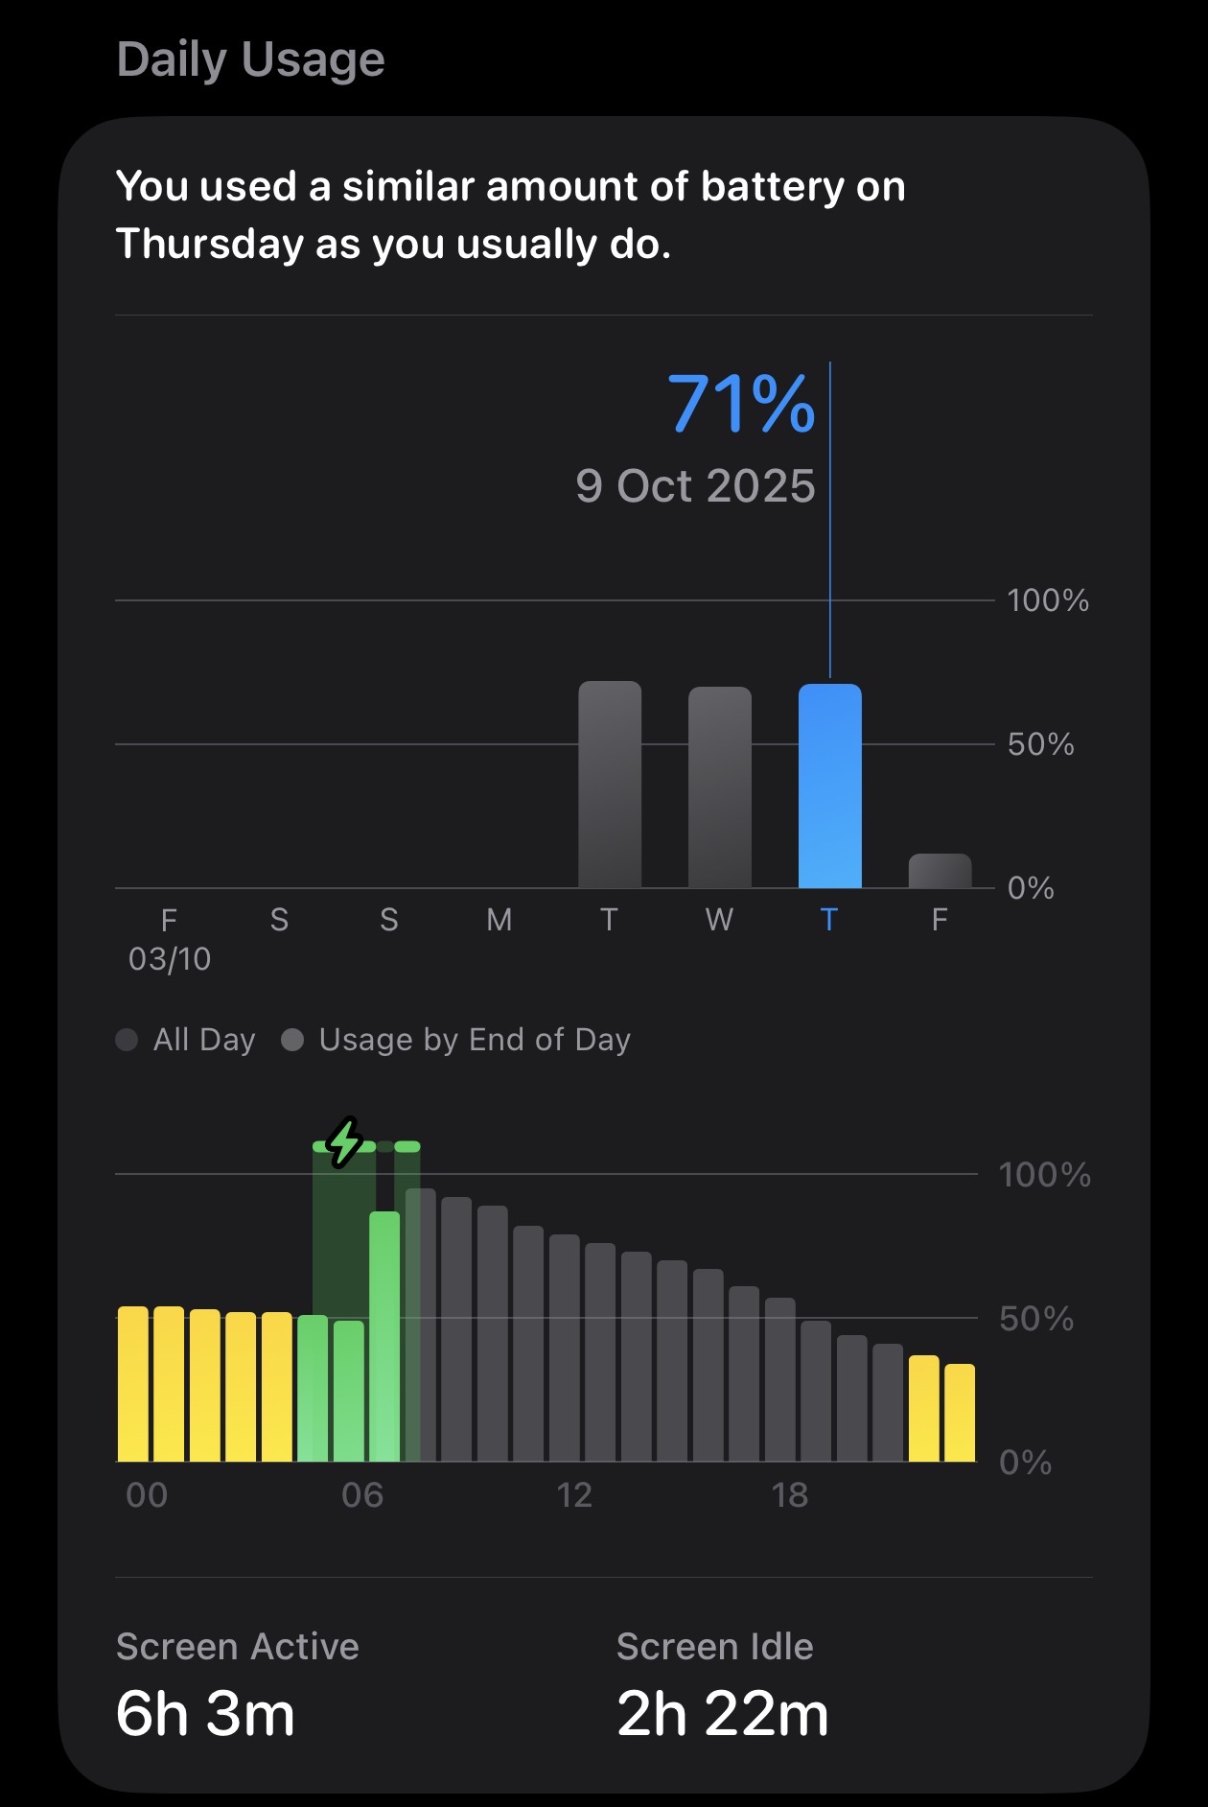Screen dimensions: 1208x1807
Task: Select the short Friday bar at far right
Action: pyautogui.click(x=940, y=871)
